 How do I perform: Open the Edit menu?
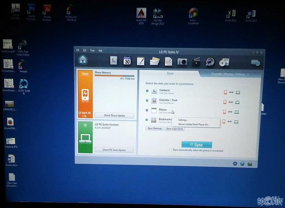84,50
